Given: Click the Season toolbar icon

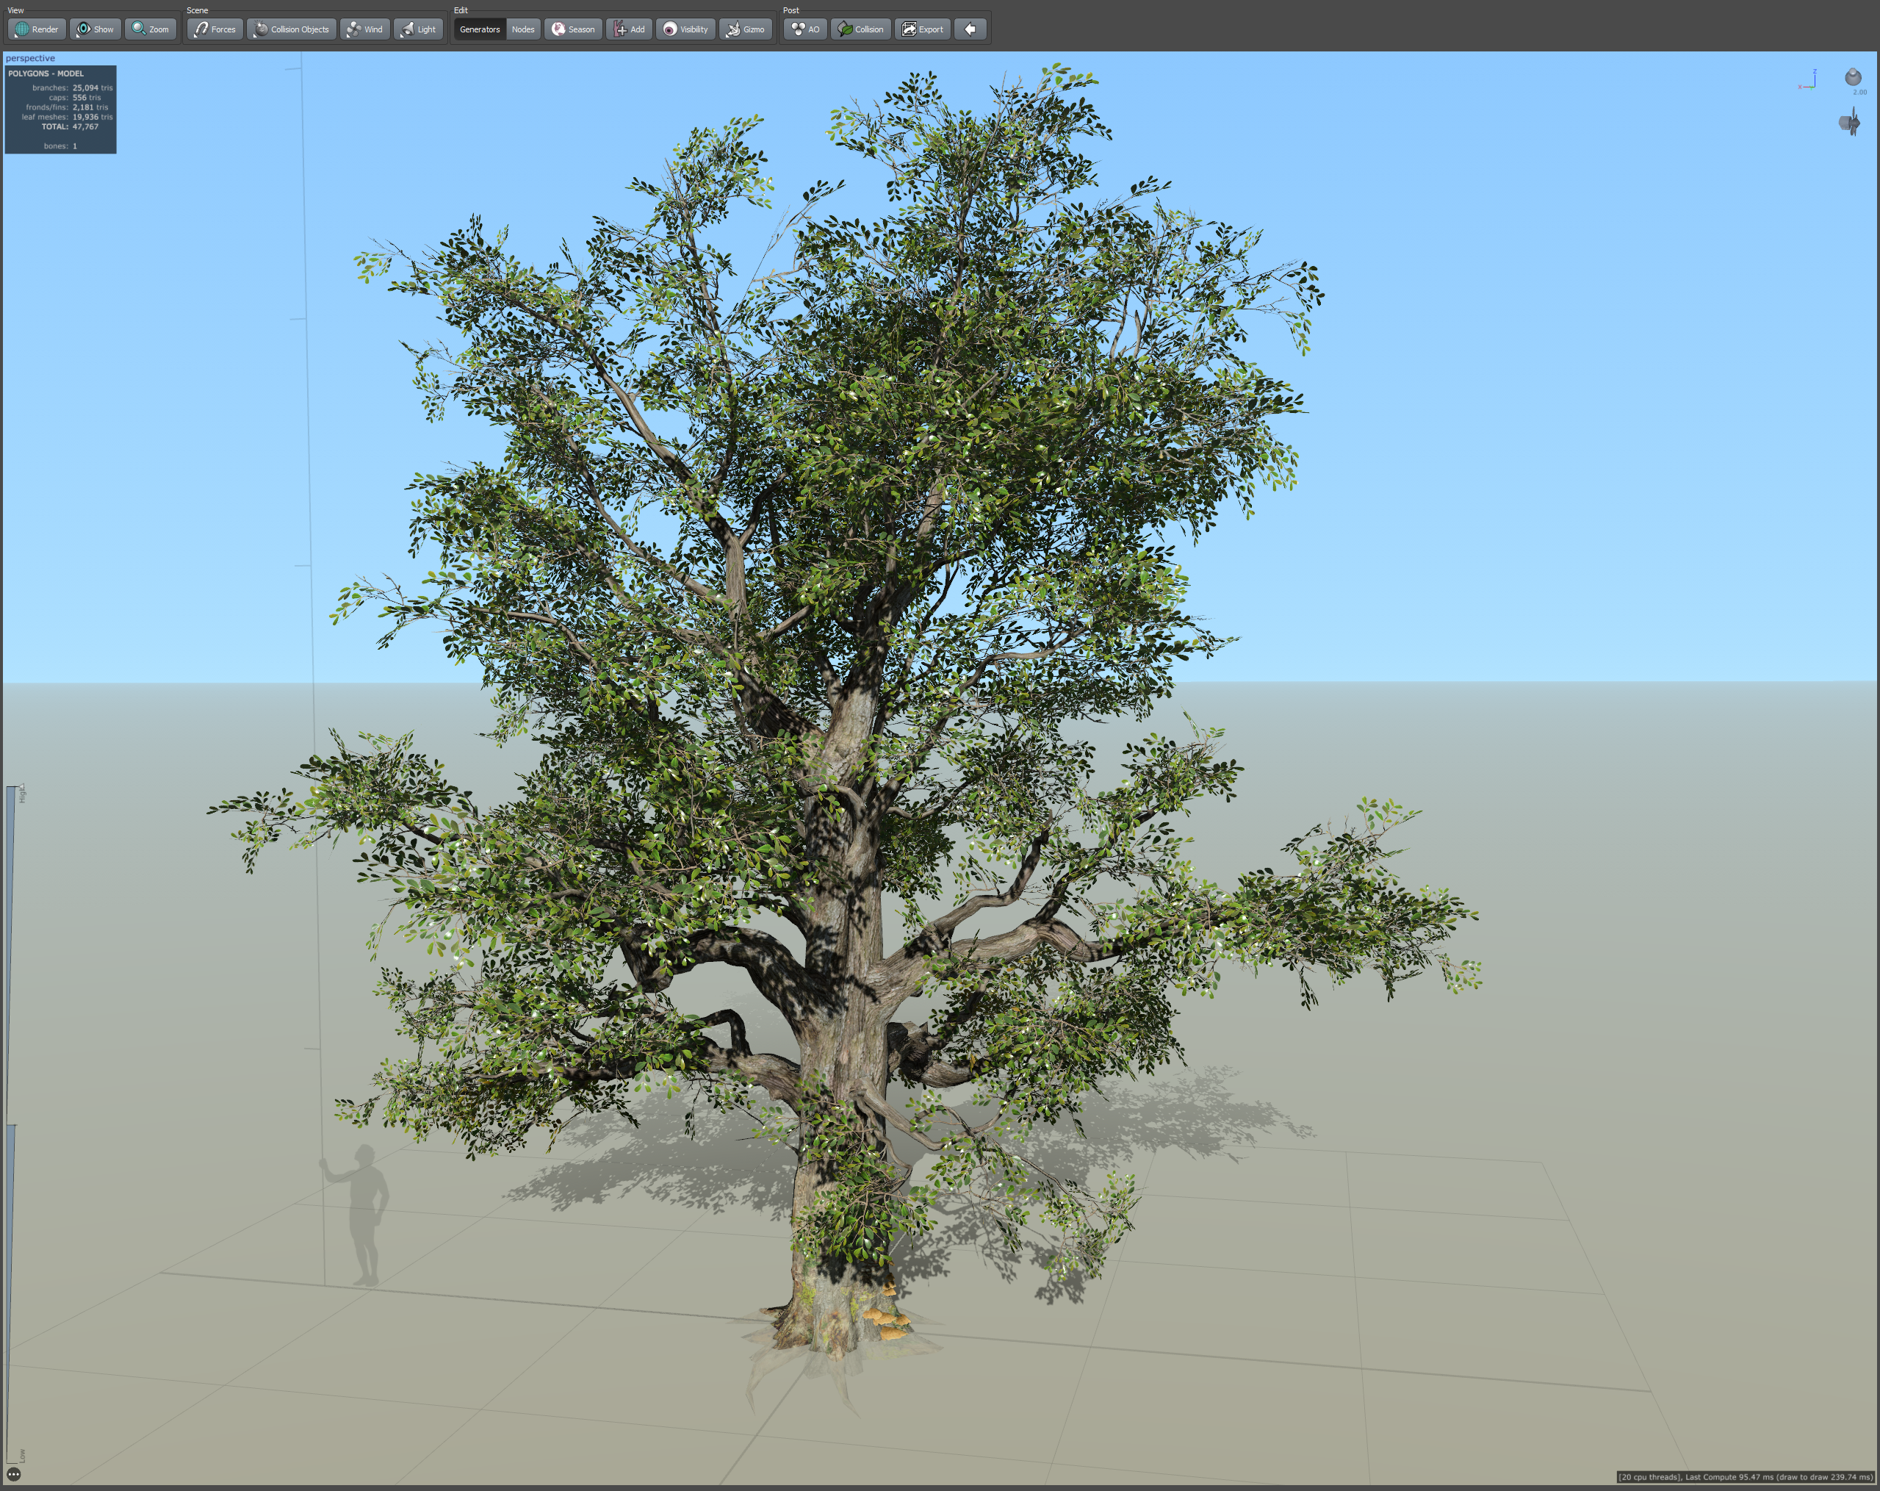Looking at the screenshot, I should point(559,29).
